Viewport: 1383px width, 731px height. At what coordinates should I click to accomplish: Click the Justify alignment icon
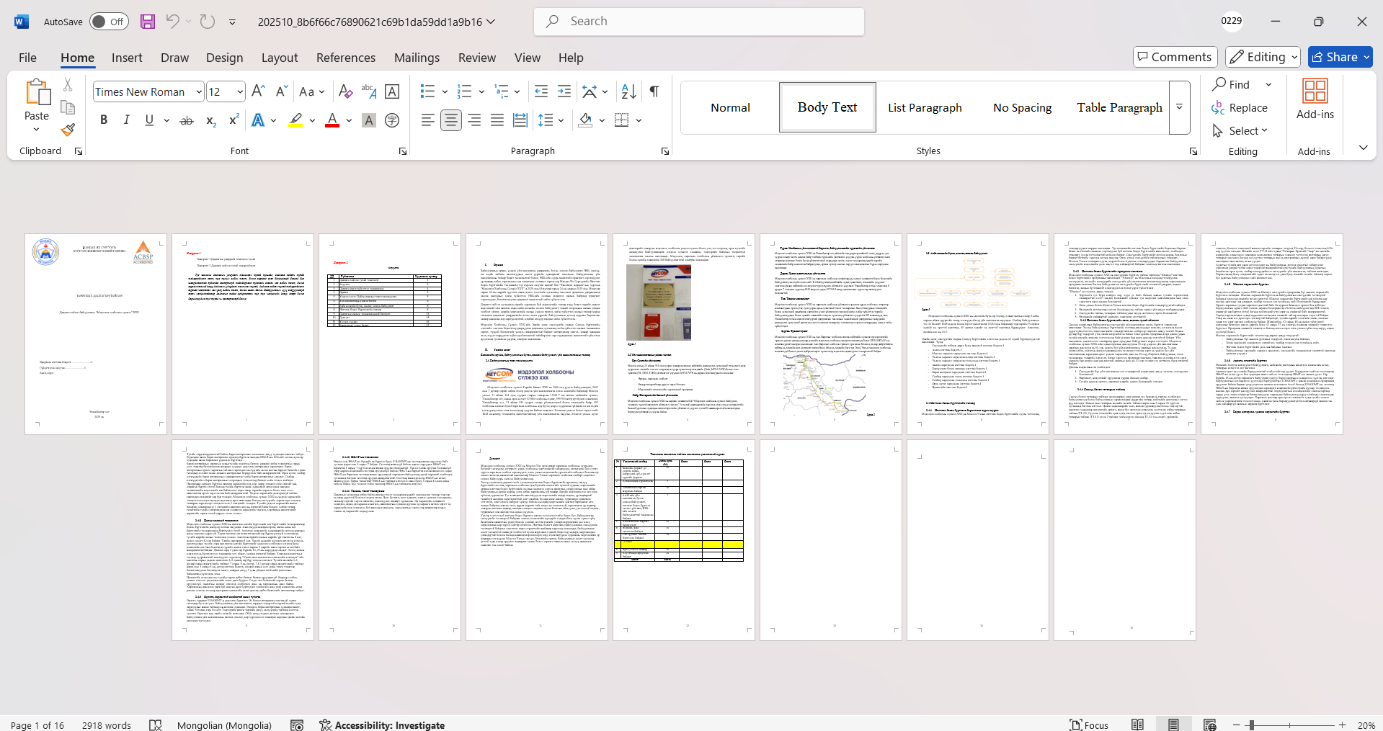coord(497,120)
